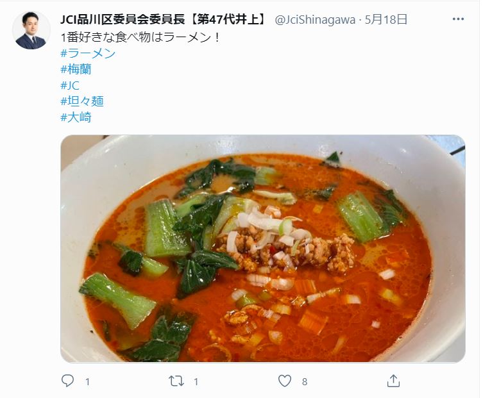
Task: Enlarge the tantanmen ramen photo
Action: point(263,249)
